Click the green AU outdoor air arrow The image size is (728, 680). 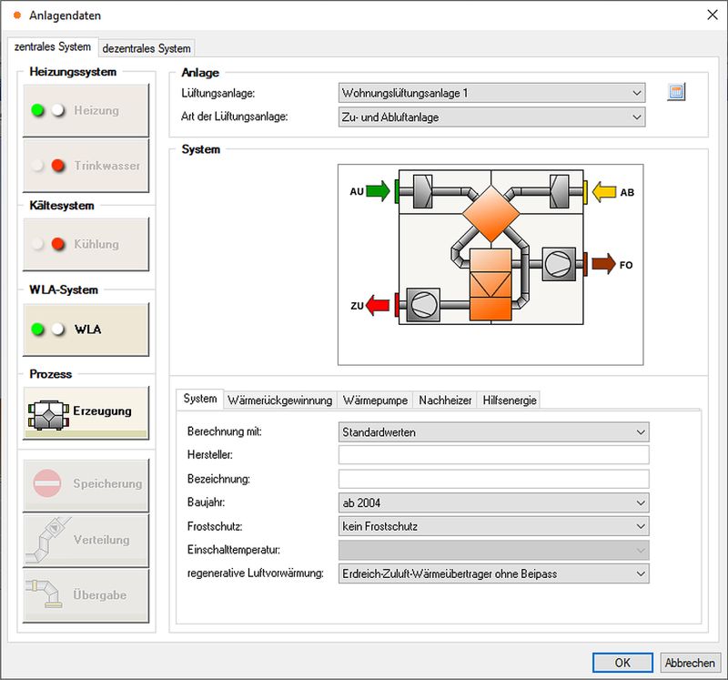378,191
